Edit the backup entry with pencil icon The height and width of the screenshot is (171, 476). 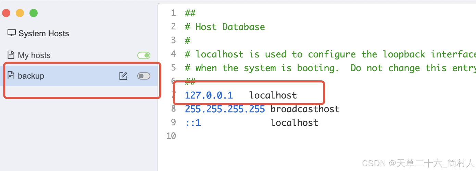[x=123, y=76]
